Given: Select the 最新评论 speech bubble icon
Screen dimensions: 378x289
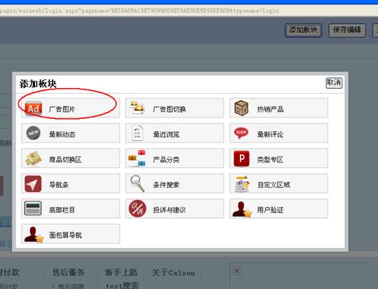Looking at the screenshot, I should [241, 133].
